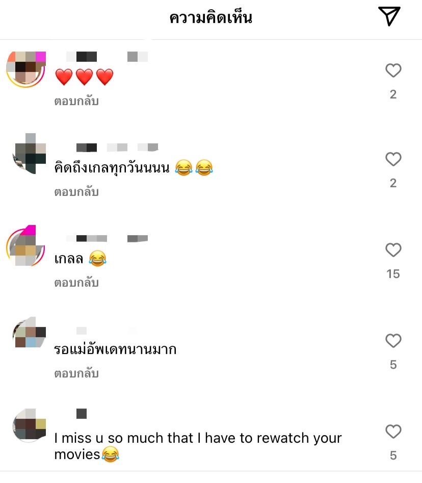Open first commenter's profile picture with story ring
The image size is (422, 483).
click(x=26, y=69)
